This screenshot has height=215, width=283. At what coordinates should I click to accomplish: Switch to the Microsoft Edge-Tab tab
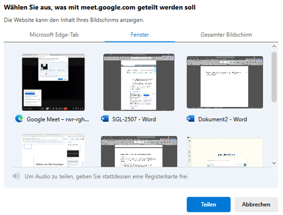(x=54, y=35)
